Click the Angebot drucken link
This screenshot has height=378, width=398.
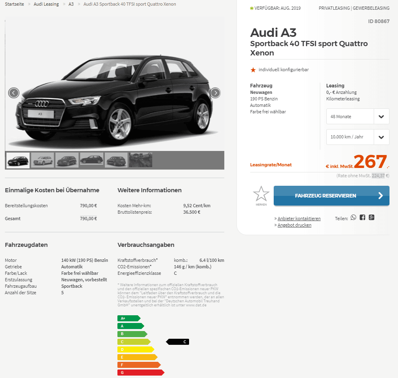click(294, 225)
